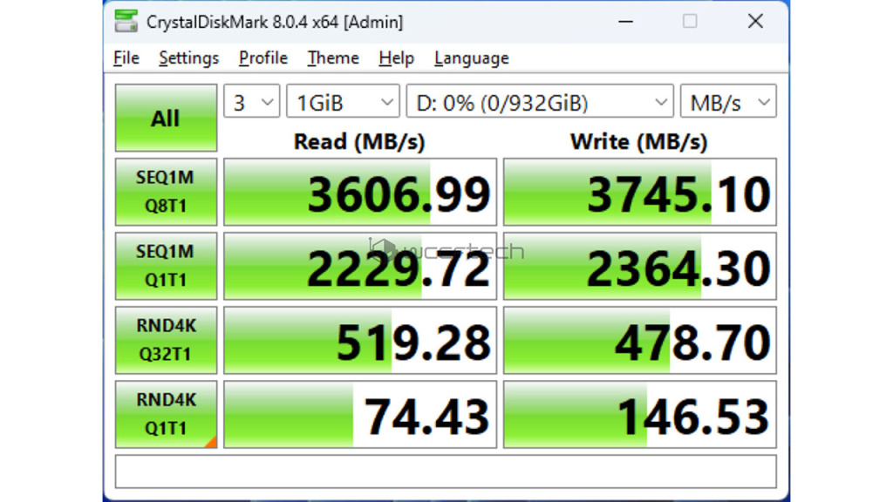Minimize the CrystalDiskMark window
Viewport: 893px width, 502px height.
626,22
